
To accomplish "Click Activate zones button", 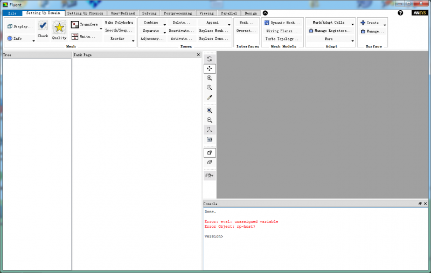I will tap(182, 39).
